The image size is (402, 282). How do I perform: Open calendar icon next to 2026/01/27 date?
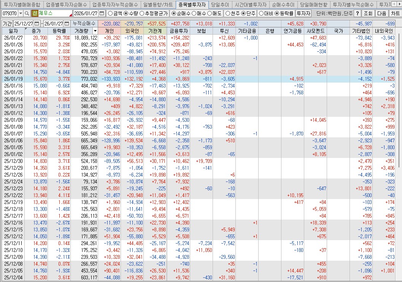(102, 13)
